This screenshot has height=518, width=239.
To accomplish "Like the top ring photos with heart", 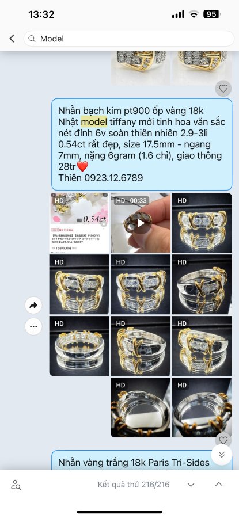I will tap(223, 88).
